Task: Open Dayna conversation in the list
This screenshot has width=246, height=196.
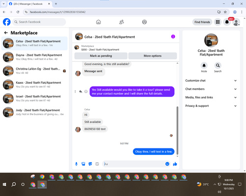Action: (x=34, y=57)
